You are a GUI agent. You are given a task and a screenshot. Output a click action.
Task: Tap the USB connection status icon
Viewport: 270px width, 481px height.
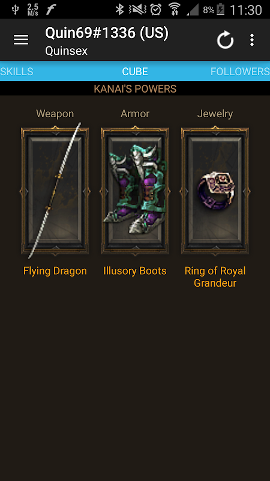16,10
